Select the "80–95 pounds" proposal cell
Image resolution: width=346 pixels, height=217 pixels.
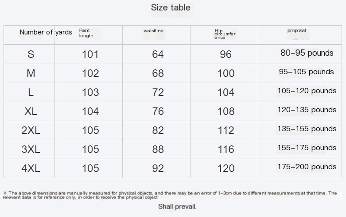pyautogui.click(x=307, y=53)
